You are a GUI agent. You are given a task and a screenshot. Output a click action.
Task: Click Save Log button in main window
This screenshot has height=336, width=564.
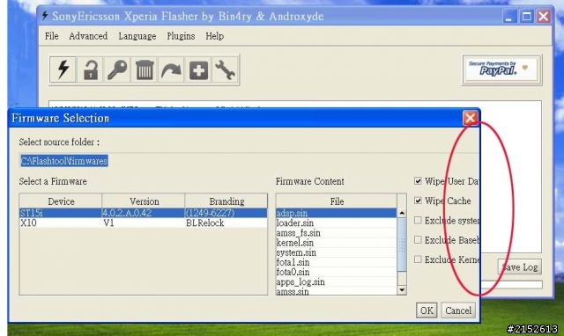(520, 267)
